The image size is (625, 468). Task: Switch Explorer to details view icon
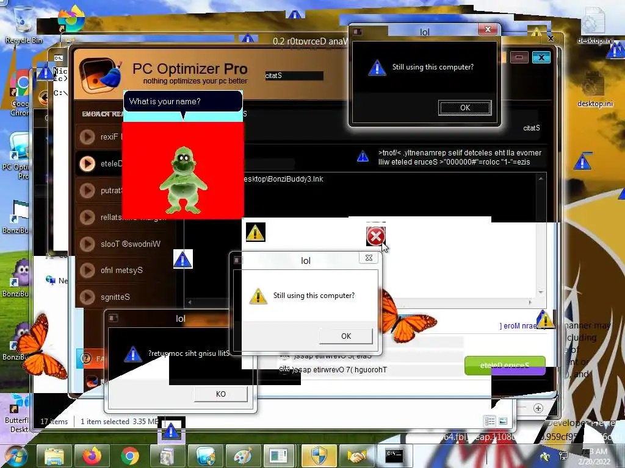[x=490, y=421]
